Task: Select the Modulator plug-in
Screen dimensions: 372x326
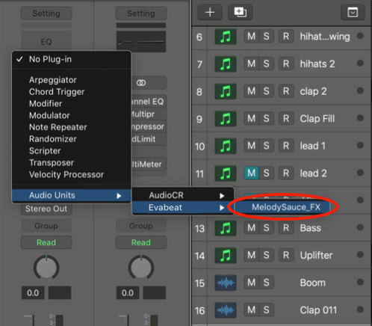Action: pyautogui.click(x=72, y=115)
